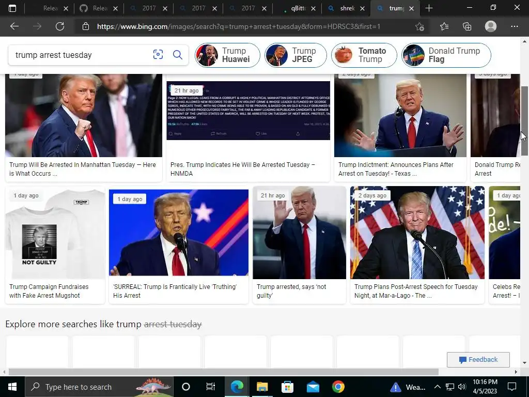Screen dimensions: 529x397
Task: Click the horizontal scrollbar right arrow
Action: point(516,372)
